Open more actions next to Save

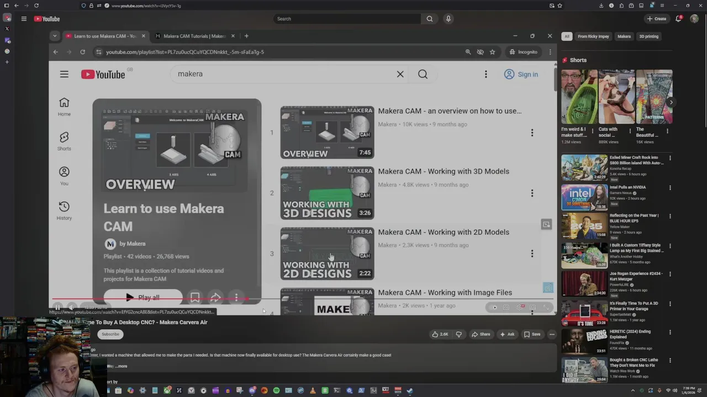tap(552, 334)
